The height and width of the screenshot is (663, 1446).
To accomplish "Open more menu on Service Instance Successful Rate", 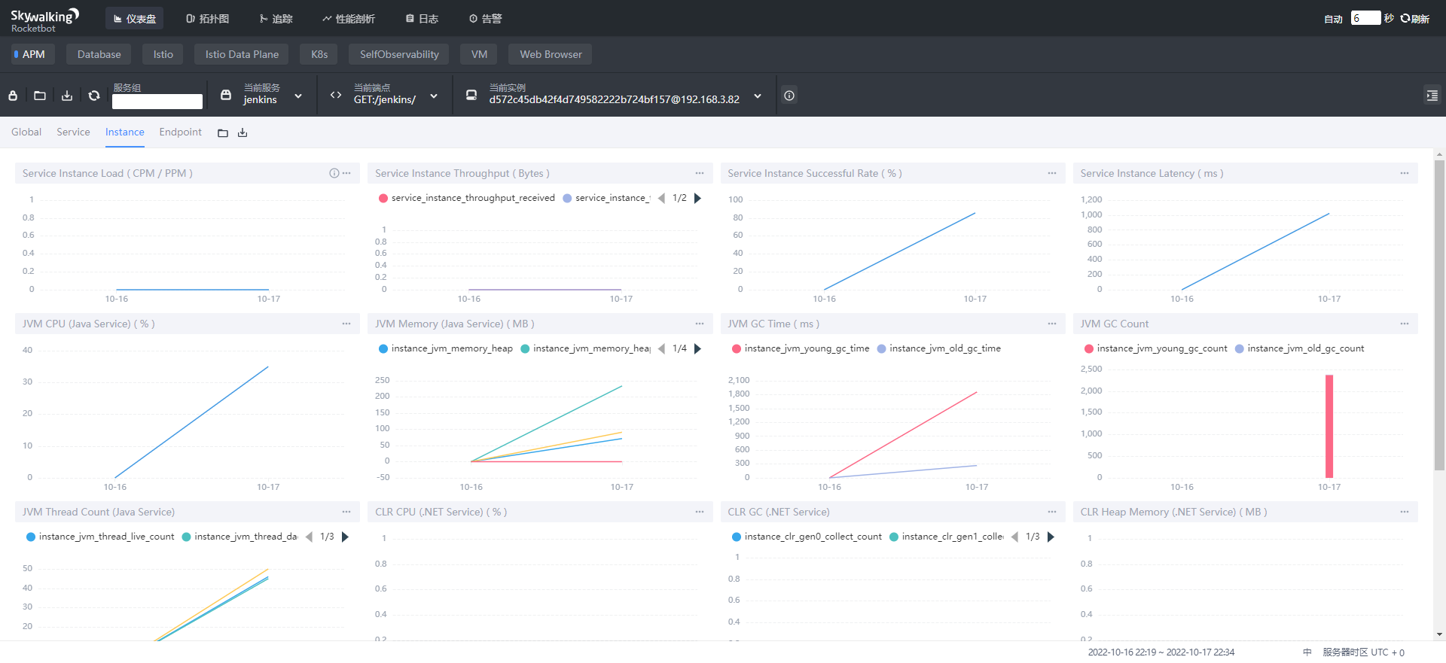I will coord(1052,173).
